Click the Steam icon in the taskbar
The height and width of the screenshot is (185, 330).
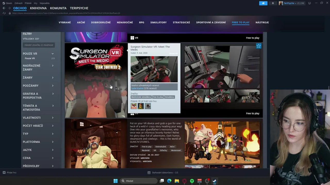click(x=214, y=181)
